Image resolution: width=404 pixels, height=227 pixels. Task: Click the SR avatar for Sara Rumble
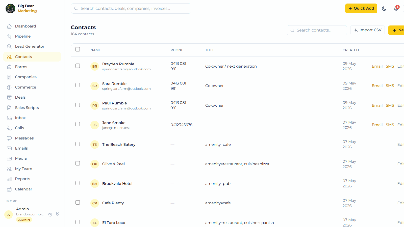coord(95,86)
